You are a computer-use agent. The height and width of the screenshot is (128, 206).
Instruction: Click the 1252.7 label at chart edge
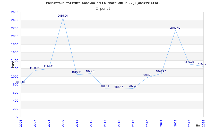point(202,64)
